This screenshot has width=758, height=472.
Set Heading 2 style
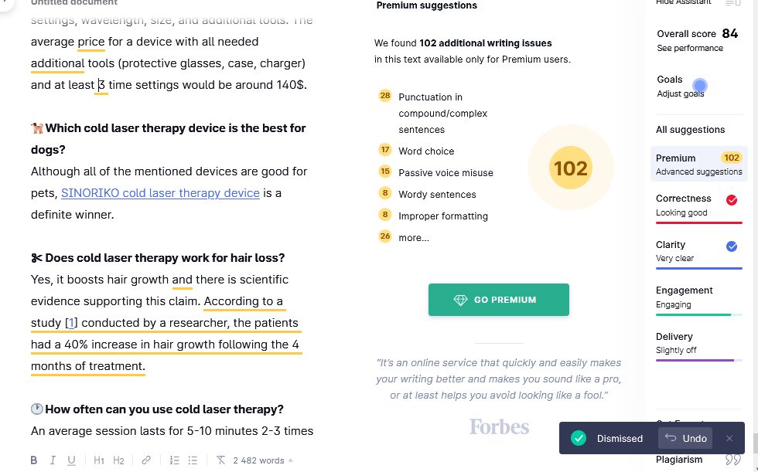(118, 460)
